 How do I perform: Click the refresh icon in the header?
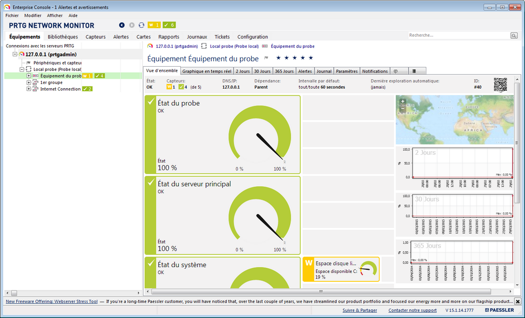[141, 25]
